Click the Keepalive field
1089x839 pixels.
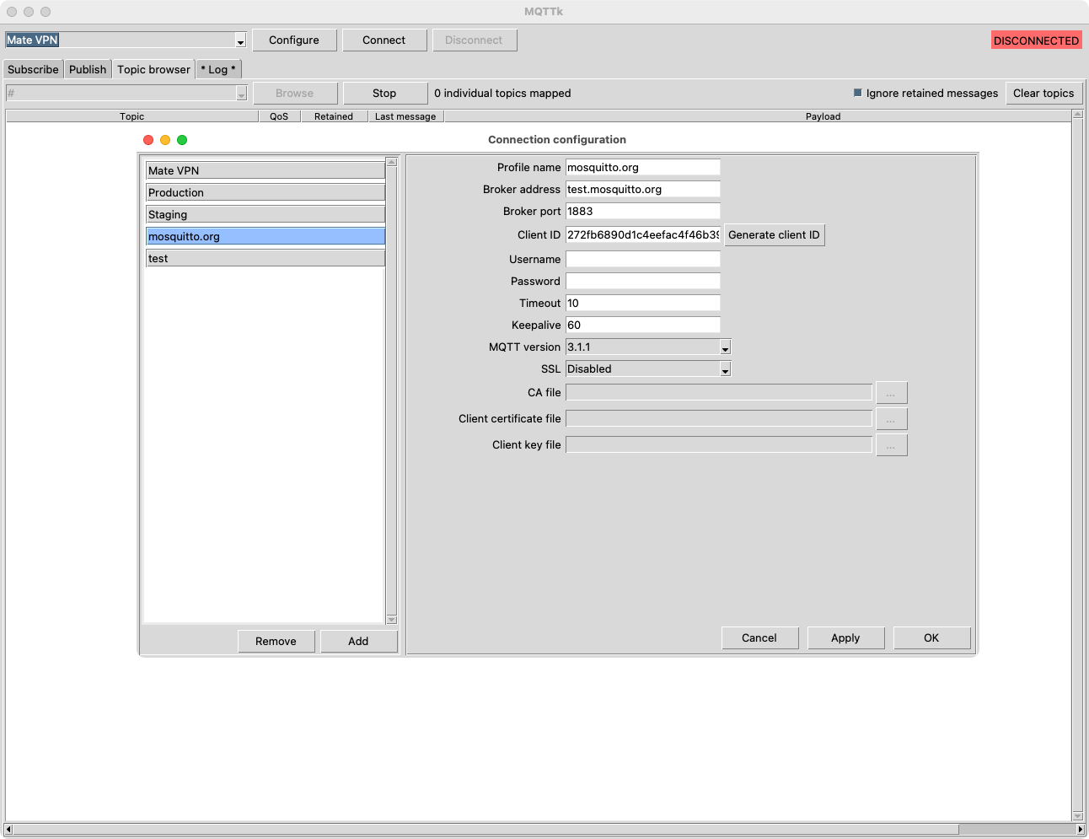pyautogui.click(x=643, y=325)
